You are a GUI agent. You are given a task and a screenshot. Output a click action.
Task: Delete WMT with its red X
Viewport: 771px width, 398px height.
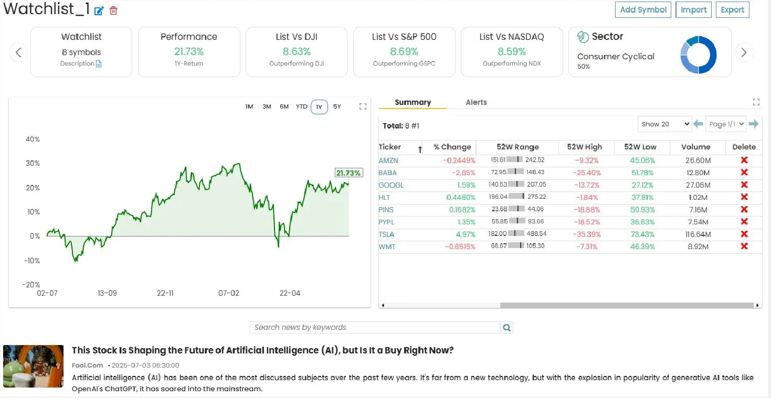[744, 246]
